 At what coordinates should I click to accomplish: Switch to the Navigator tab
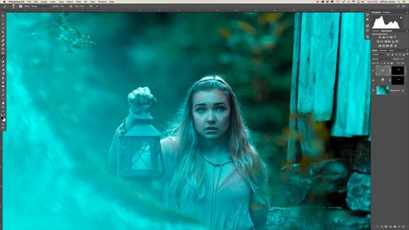(387, 12)
